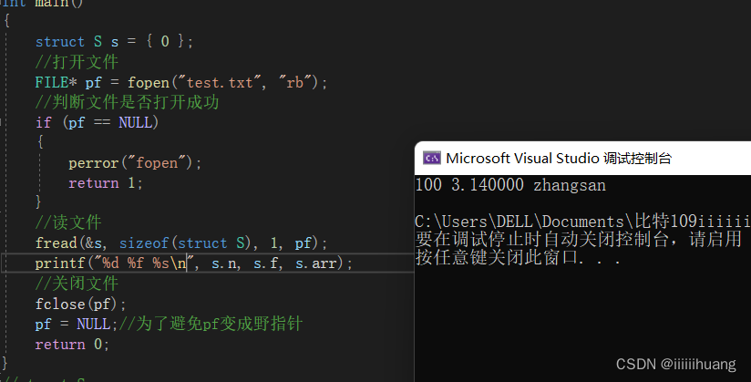The height and width of the screenshot is (382, 751).
Task: Click the struct S s = { 0 }; line
Action: tap(114, 41)
